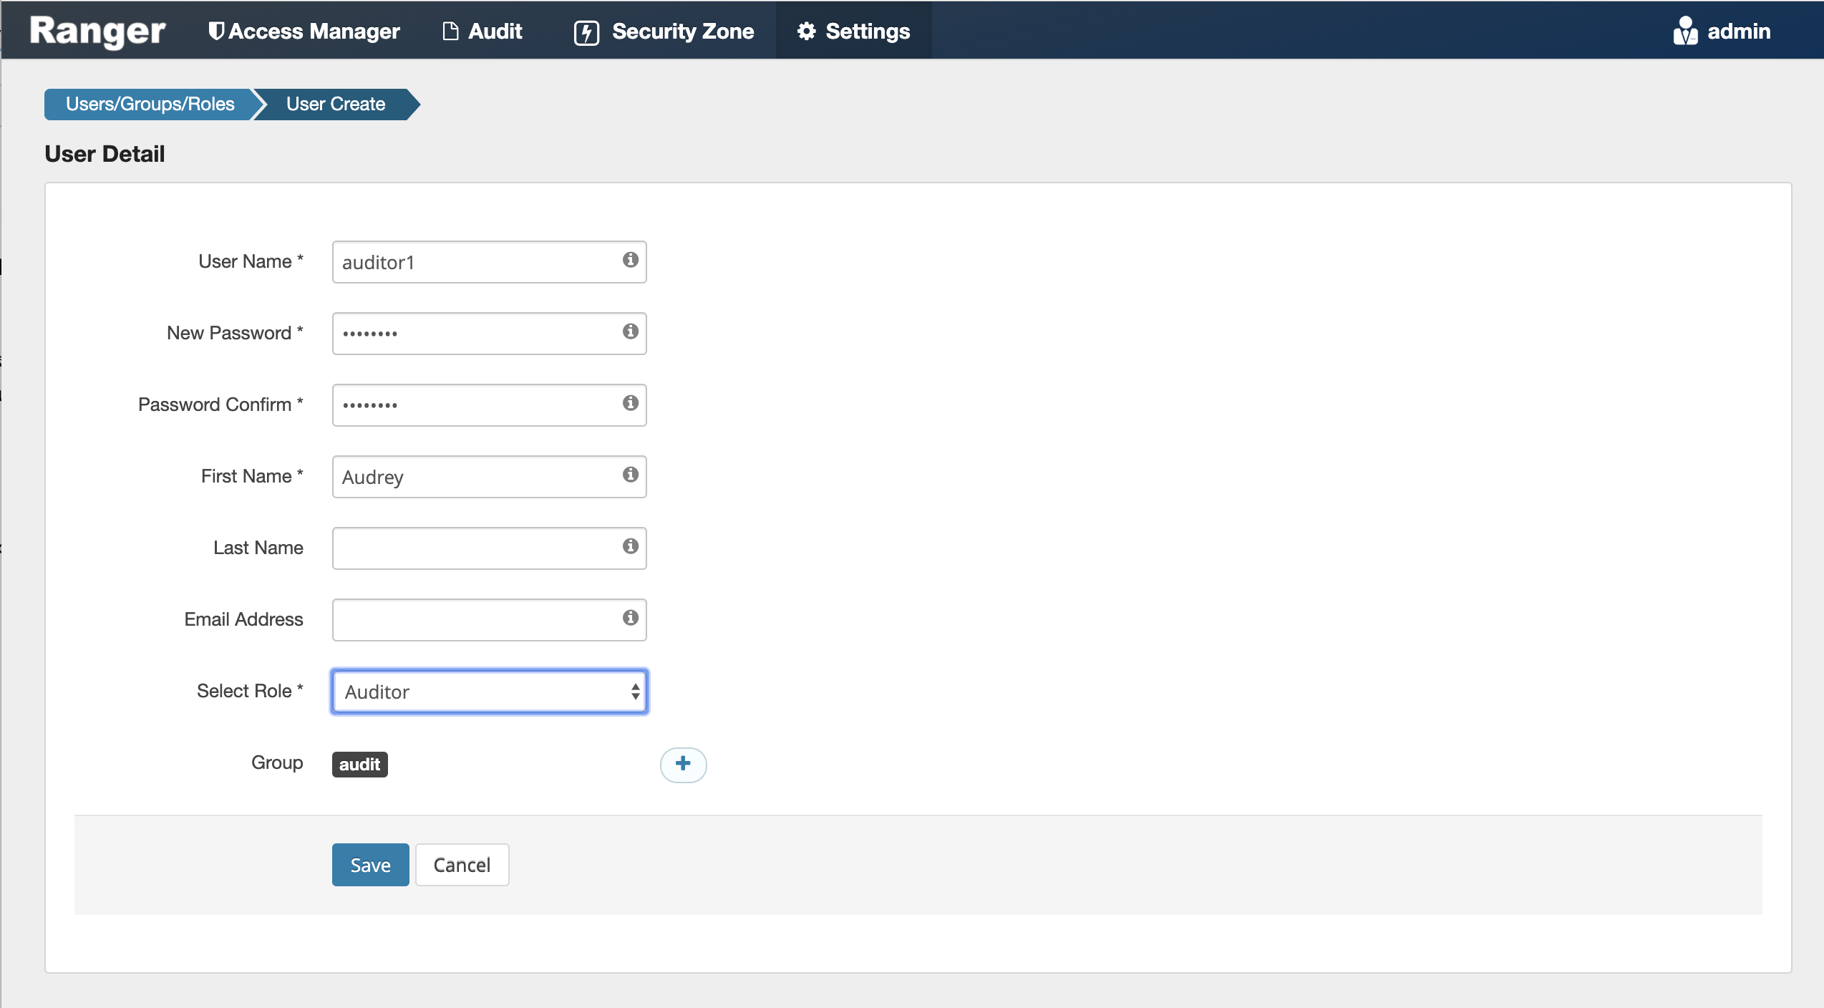The width and height of the screenshot is (1824, 1008).
Task: Click the info icon beside User Name field
Action: pyautogui.click(x=630, y=261)
